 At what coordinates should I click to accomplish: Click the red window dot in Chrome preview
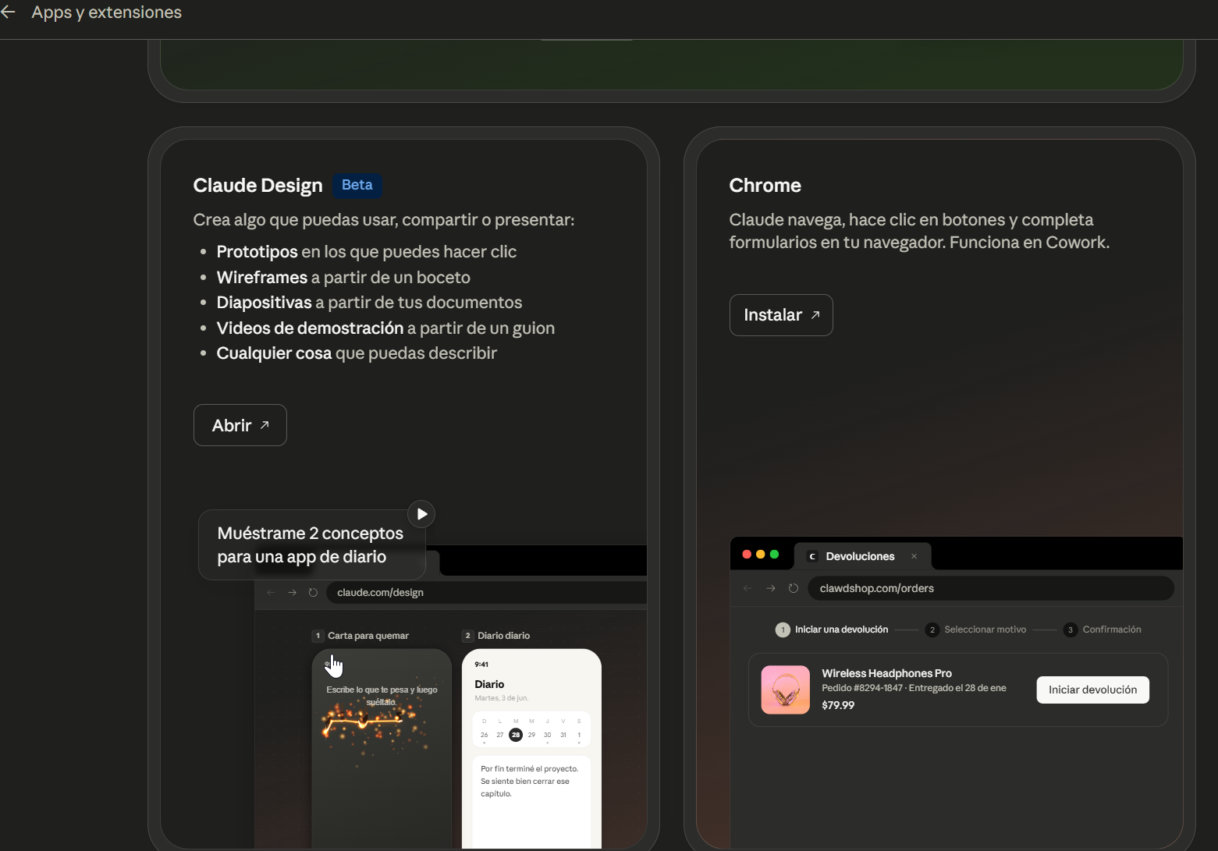(747, 555)
